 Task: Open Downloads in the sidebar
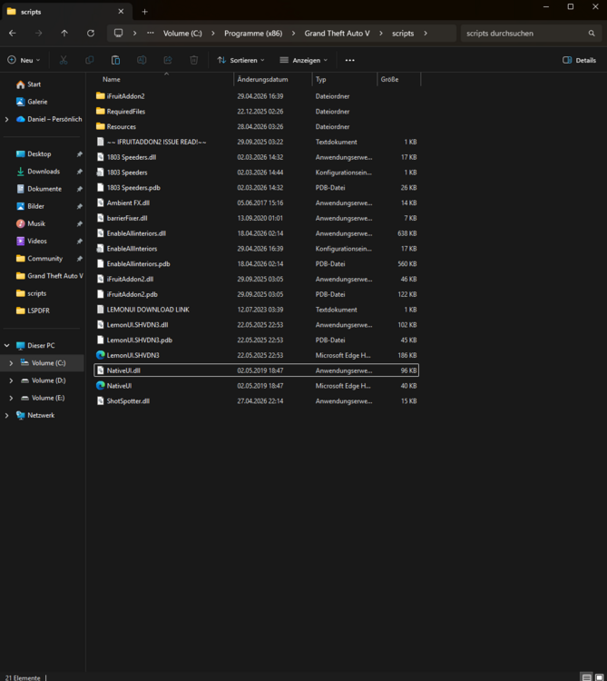44,171
